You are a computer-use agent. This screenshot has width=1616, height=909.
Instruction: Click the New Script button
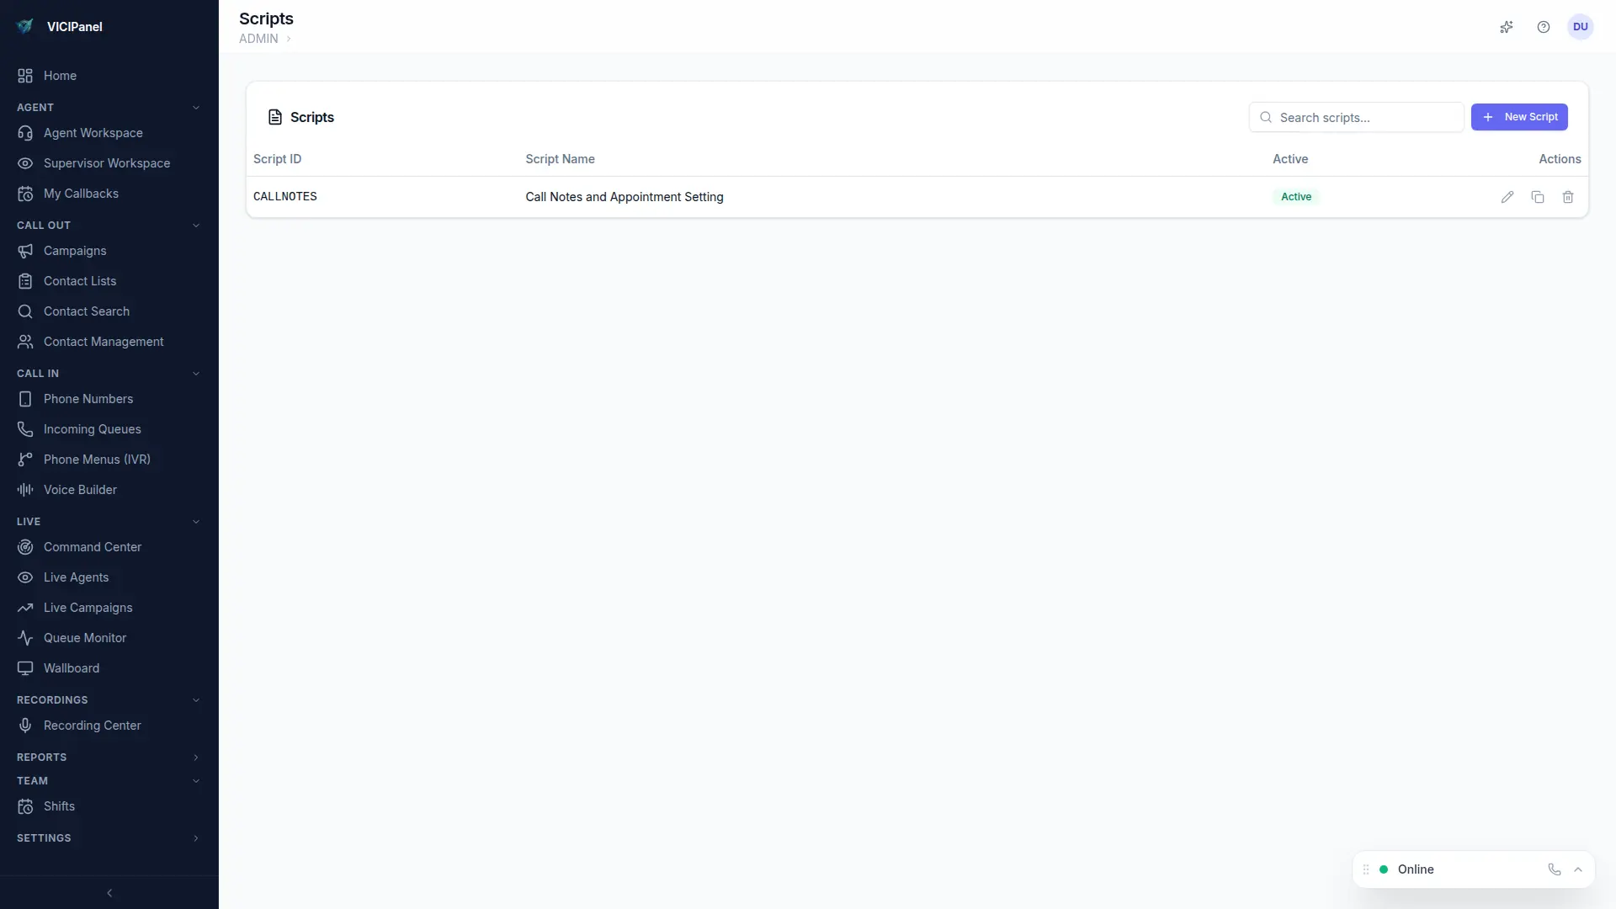point(1519,117)
